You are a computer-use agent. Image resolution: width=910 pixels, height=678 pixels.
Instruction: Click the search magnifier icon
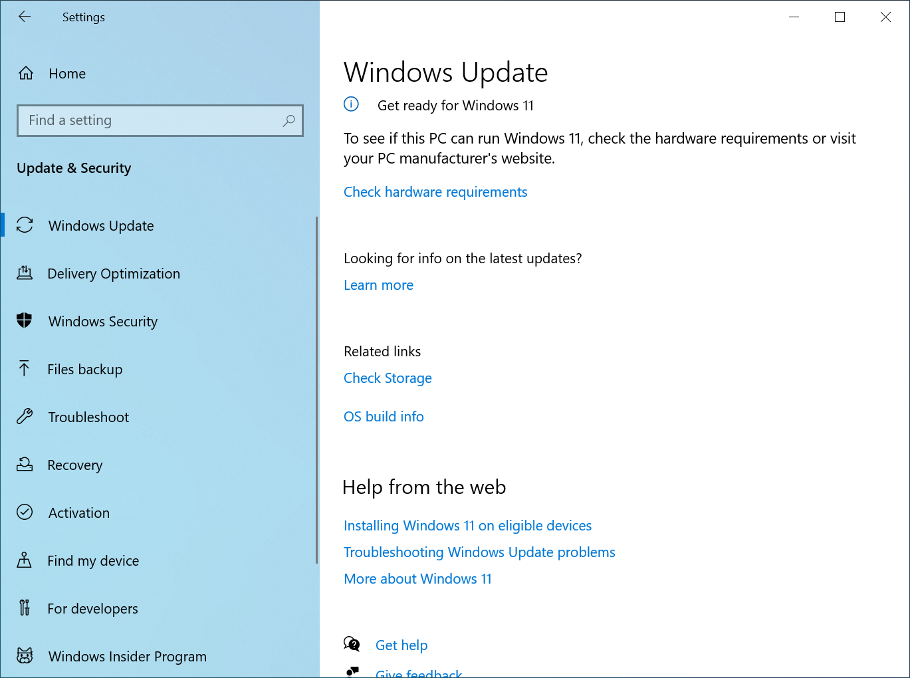point(288,120)
